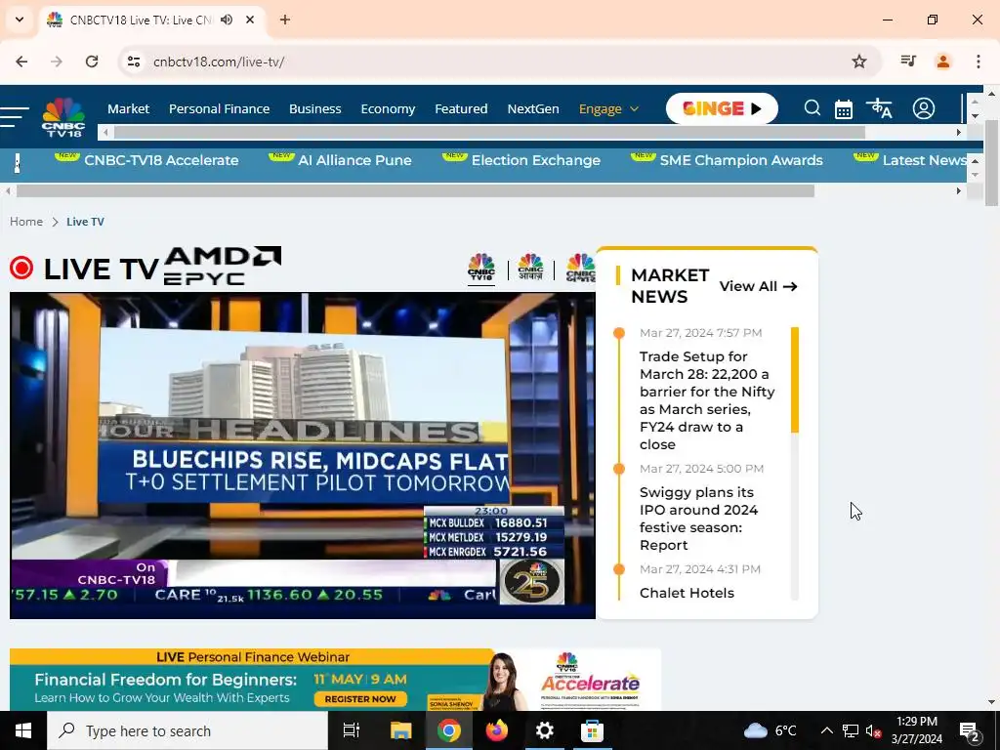Open AI Alliance Pune link
Viewport: 1000px width, 750px height.
(354, 160)
